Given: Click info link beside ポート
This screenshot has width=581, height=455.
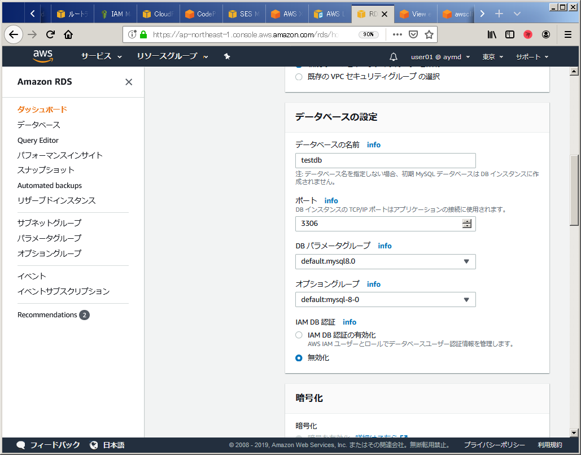Looking at the screenshot, I should 331,201.
